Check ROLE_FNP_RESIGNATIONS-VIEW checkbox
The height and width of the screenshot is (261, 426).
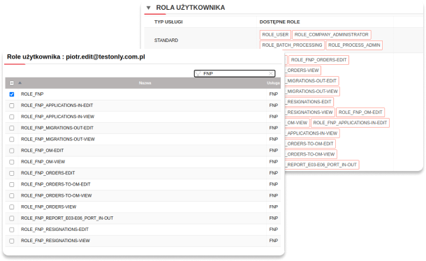pos(12,241)
